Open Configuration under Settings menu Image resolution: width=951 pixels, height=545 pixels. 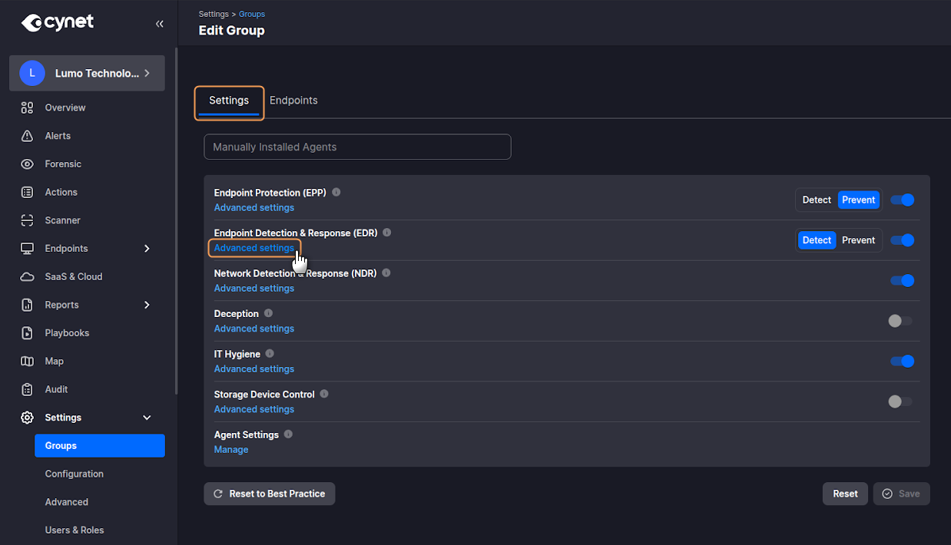pyautogui.click(x=74, y=474)
